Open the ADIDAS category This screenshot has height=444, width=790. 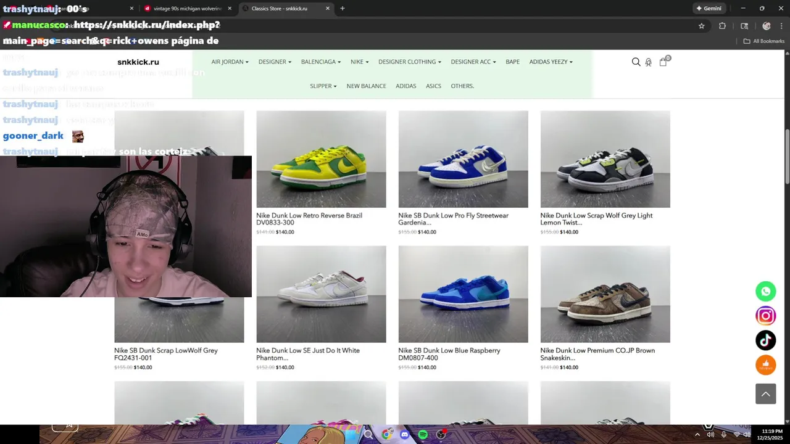tap(405, 86)
